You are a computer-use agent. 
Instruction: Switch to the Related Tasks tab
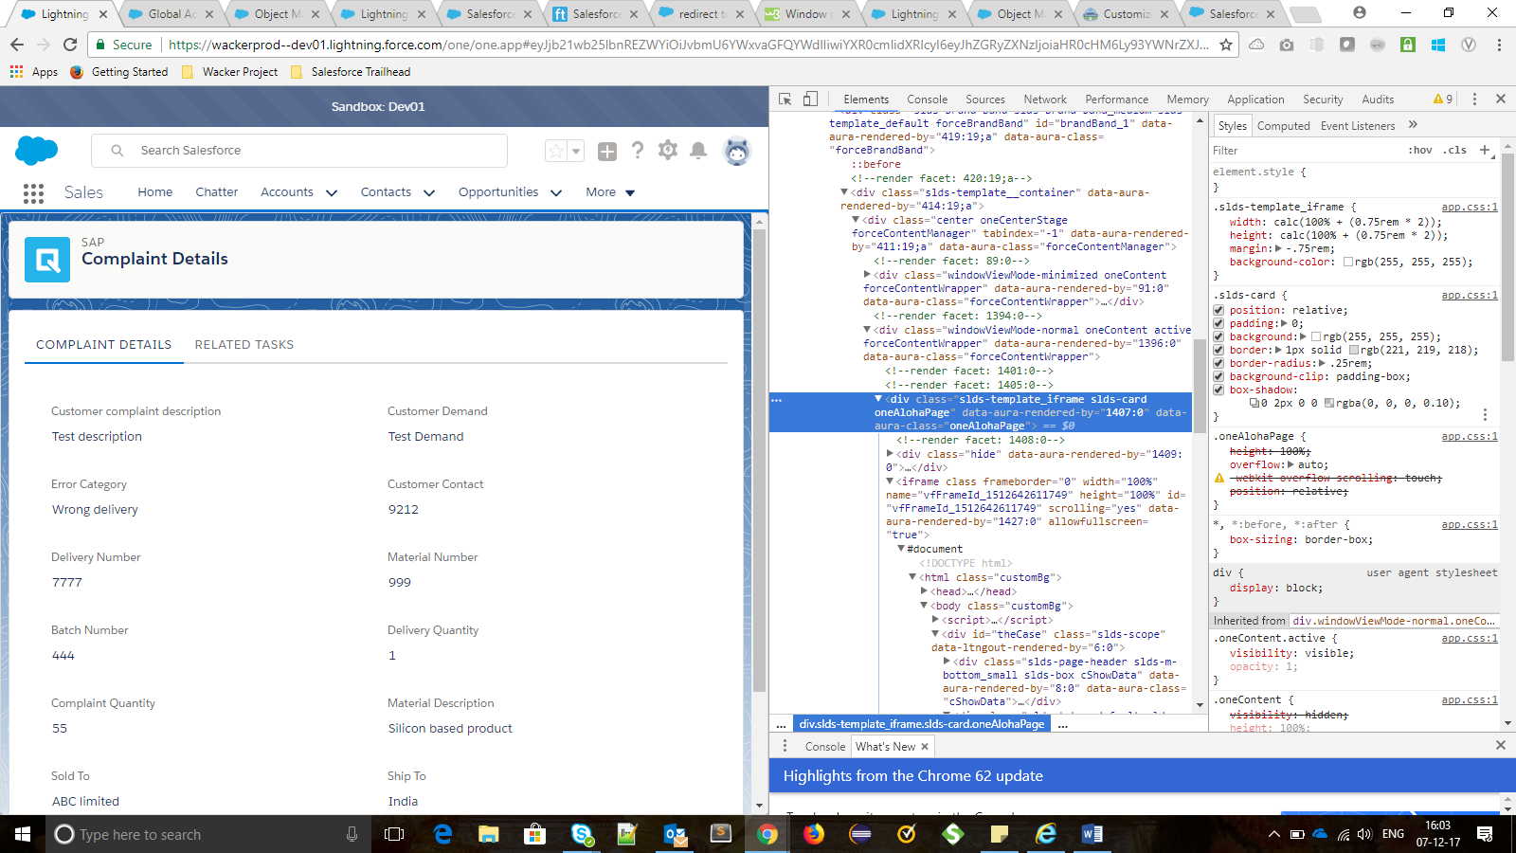244,345
